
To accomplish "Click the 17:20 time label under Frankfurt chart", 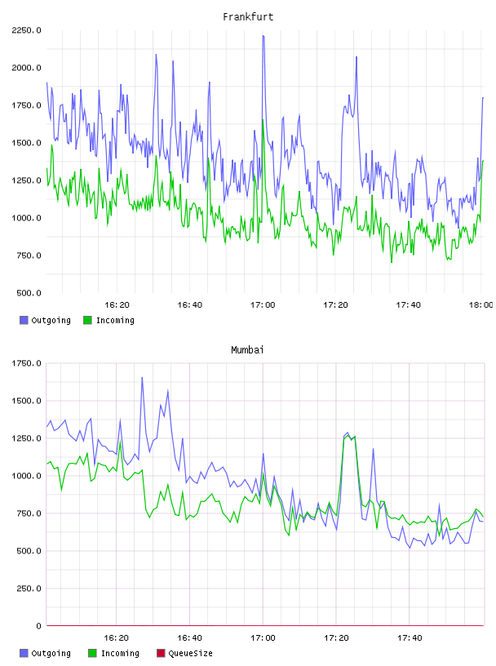I will click(x=335, y=305).
